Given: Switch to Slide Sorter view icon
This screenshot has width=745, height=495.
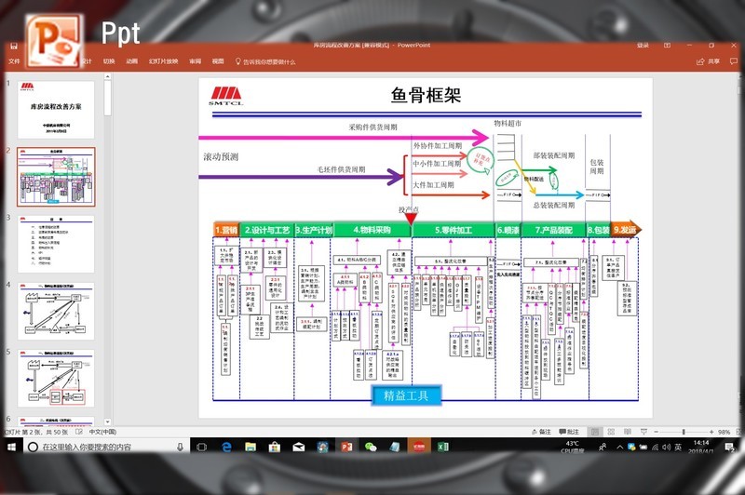Looking at the screenshot, I should pyautogui.click(x=611, y=432).
